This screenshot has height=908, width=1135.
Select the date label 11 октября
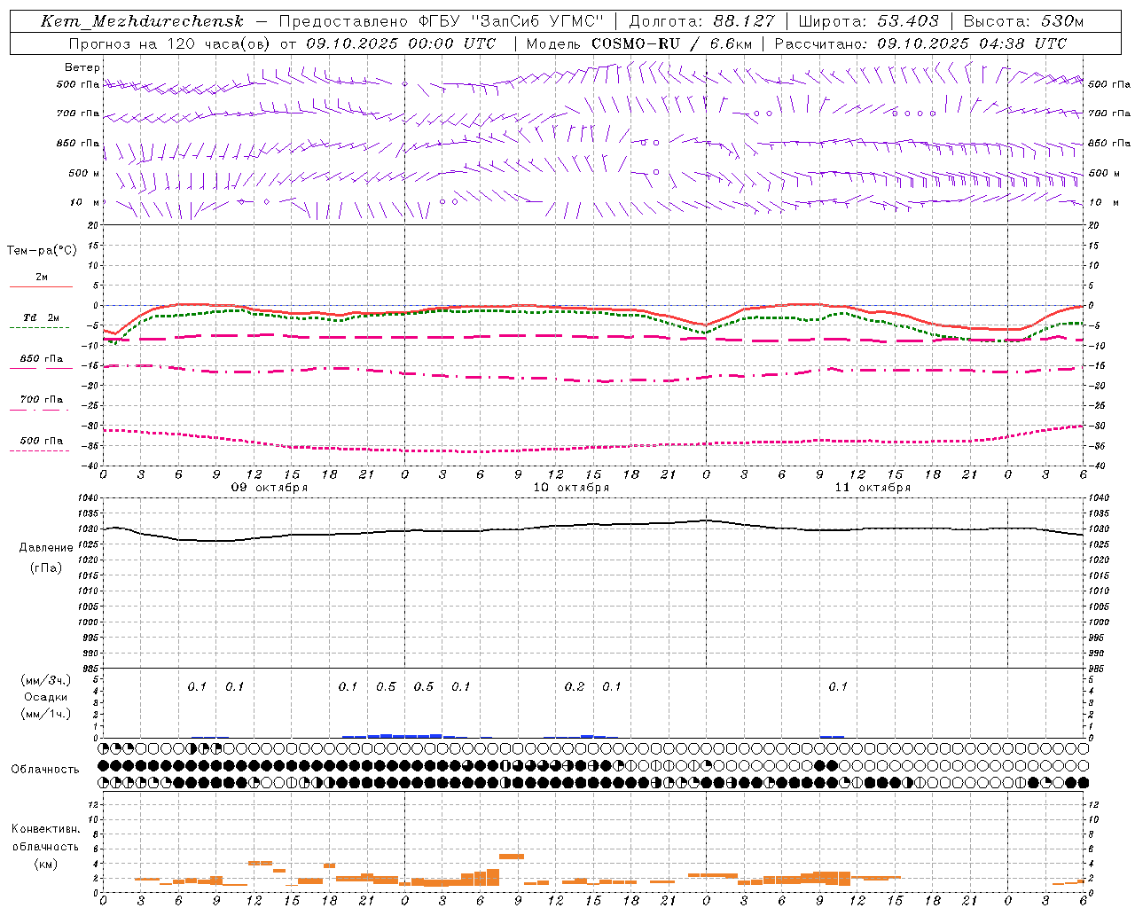click(873, 488)
